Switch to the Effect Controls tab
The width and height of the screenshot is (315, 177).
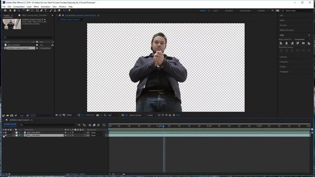point(34,15)
